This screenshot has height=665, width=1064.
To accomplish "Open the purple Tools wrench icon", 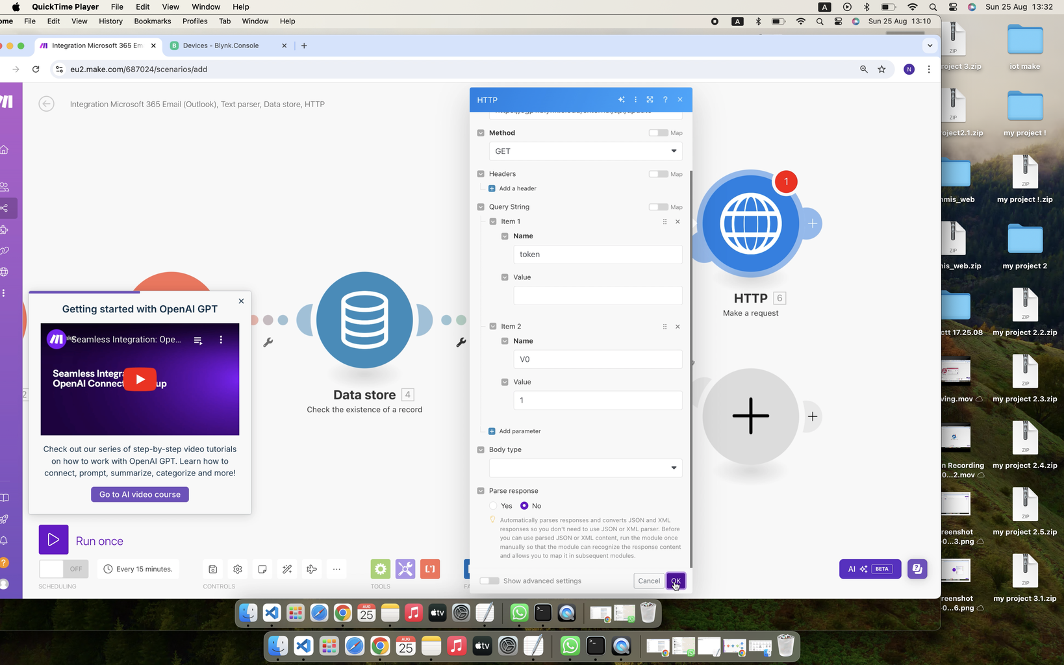I will point(405,569).
